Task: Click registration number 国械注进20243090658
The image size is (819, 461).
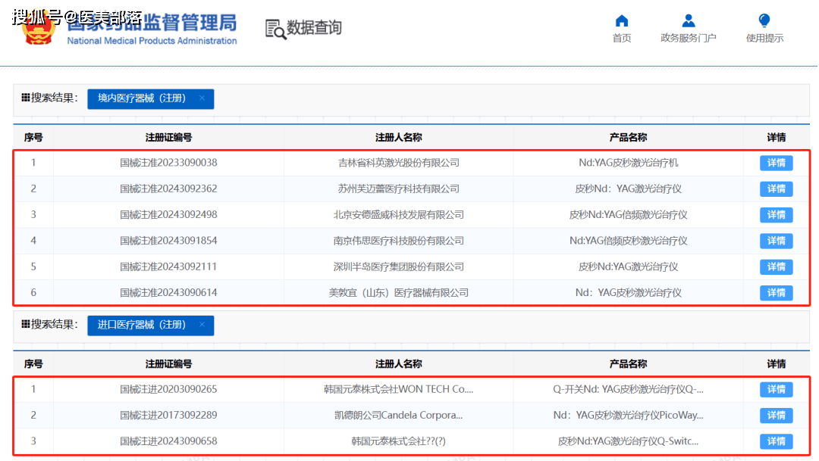Action: coord(168,441)
